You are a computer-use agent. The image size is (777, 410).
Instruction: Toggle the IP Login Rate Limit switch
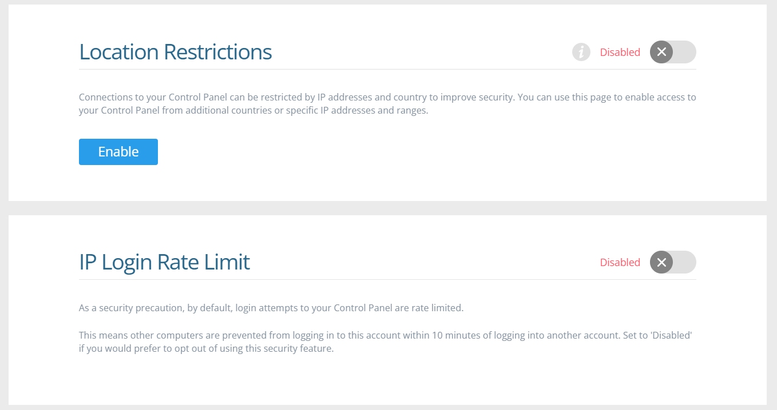click(673, 262)
